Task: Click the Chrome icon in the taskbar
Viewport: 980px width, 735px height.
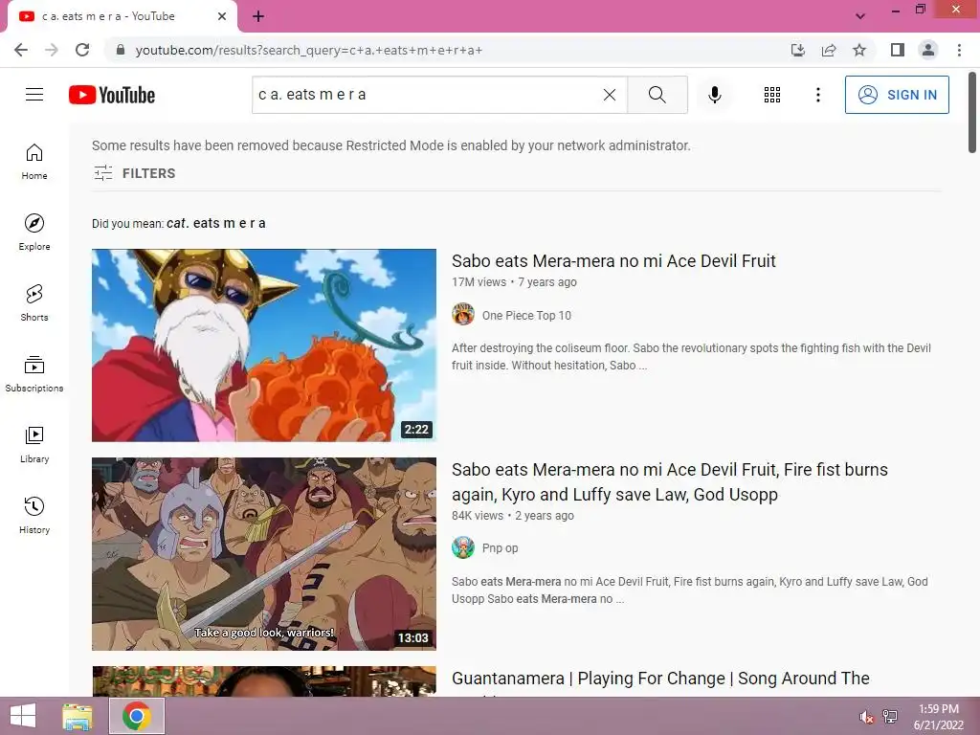Action: 137,716
